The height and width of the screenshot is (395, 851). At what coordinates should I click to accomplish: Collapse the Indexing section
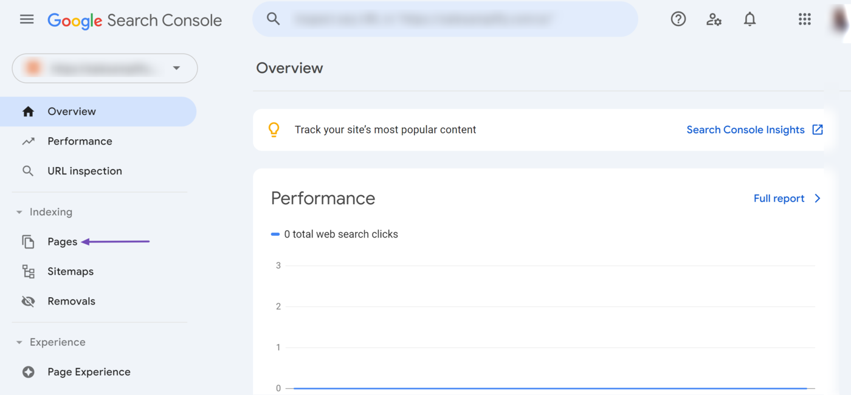point(19,212)
